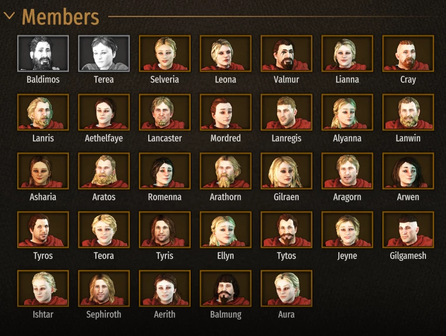Select Aura's portrait
The image size is (446, 336).
[287, 288]
